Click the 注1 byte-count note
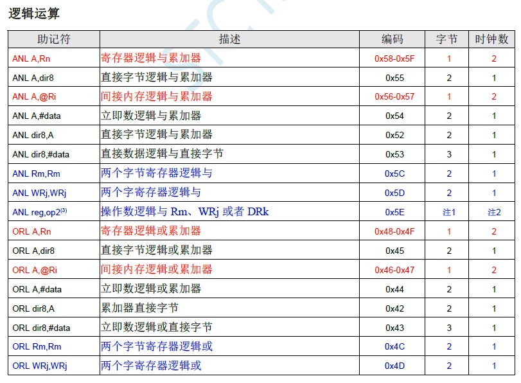Viewport: 521px width, 383px height. click(x=449, y=213)
